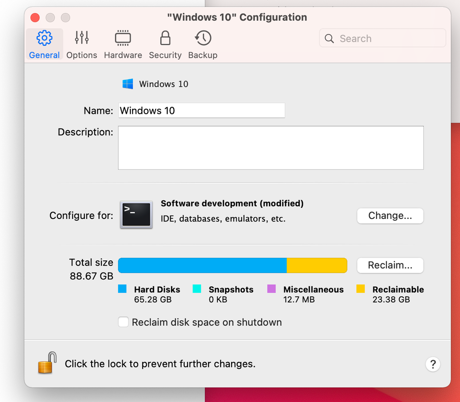
Task: Click the Name text field
Action: 201,111
